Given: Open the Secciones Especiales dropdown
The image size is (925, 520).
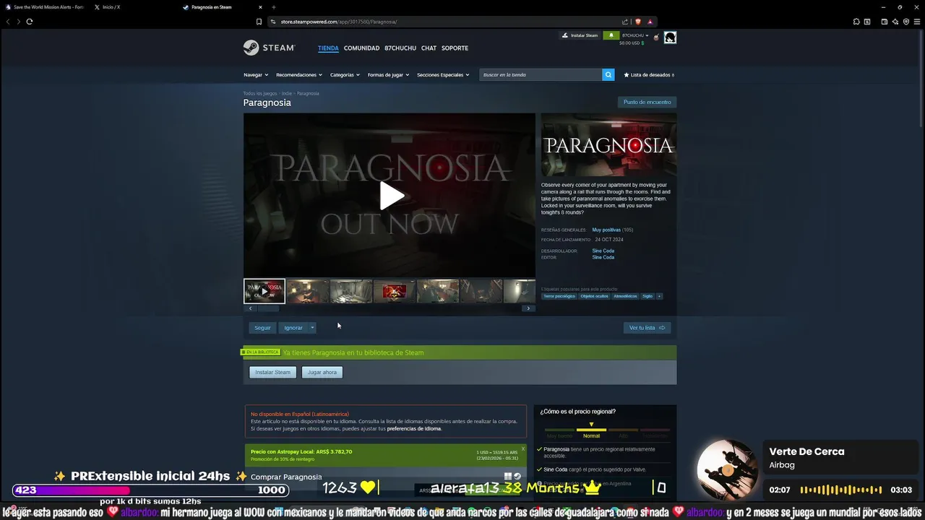Looking at the screenshot, I should [x=443, y=74].
